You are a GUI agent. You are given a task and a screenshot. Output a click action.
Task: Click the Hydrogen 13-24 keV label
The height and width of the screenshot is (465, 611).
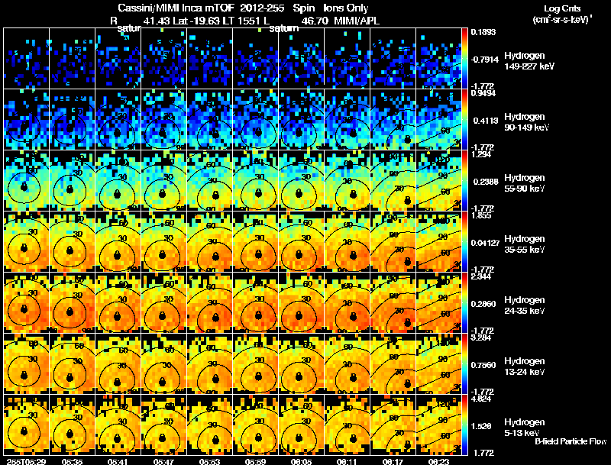525,367
